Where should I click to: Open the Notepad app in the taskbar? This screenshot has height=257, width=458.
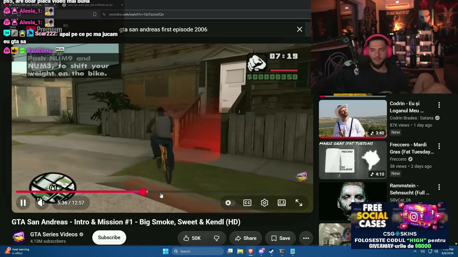coord(292,251)
